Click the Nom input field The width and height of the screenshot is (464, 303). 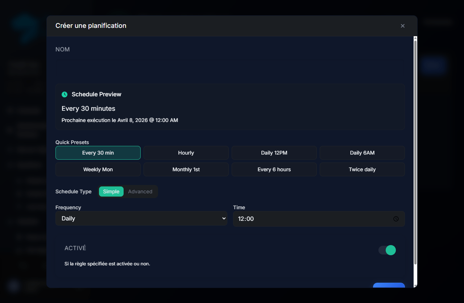[x=230, y=68]
